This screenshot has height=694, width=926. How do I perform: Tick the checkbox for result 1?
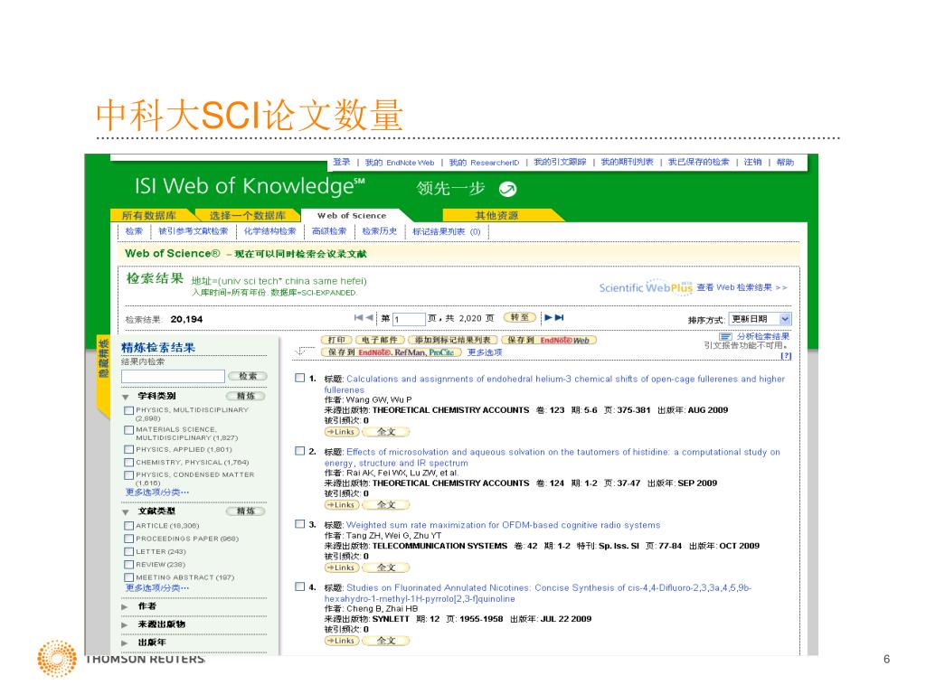(x=300, y=378)
